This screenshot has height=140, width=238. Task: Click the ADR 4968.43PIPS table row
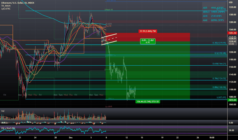point(213,8)
